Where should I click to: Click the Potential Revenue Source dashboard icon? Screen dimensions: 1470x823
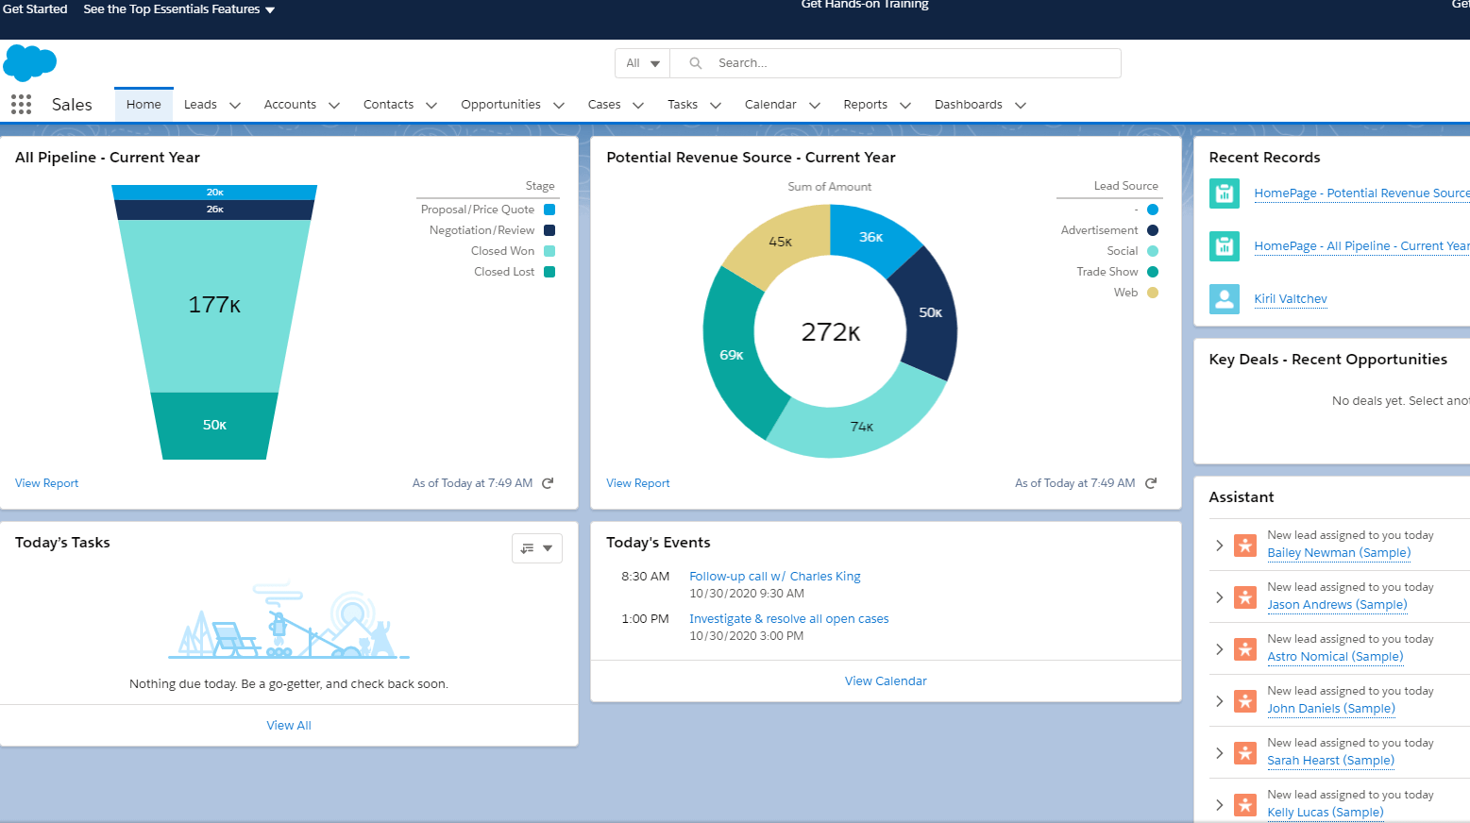click(x=1224, y=193)
